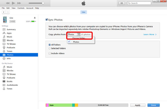Screen dimensions: 167x109
Task: Eject the Lisa device
Action: coord(35,18)
